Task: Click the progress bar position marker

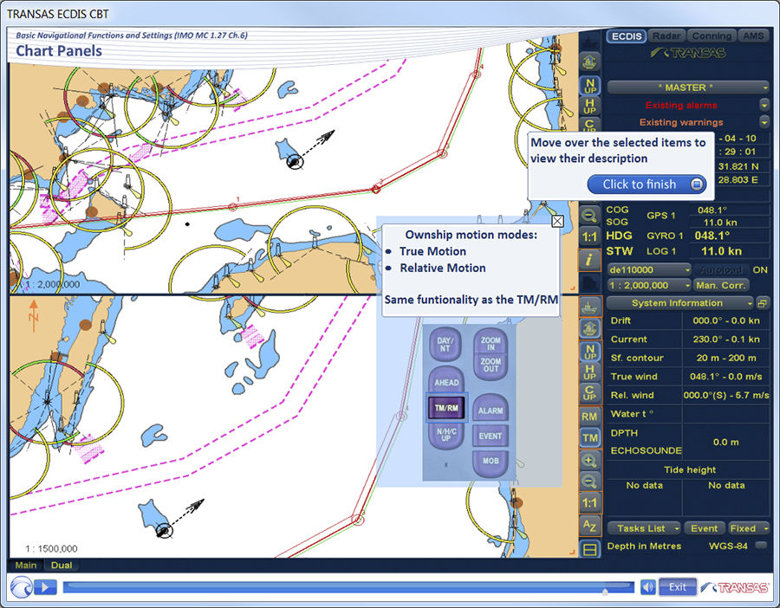Action: point(605,592)
